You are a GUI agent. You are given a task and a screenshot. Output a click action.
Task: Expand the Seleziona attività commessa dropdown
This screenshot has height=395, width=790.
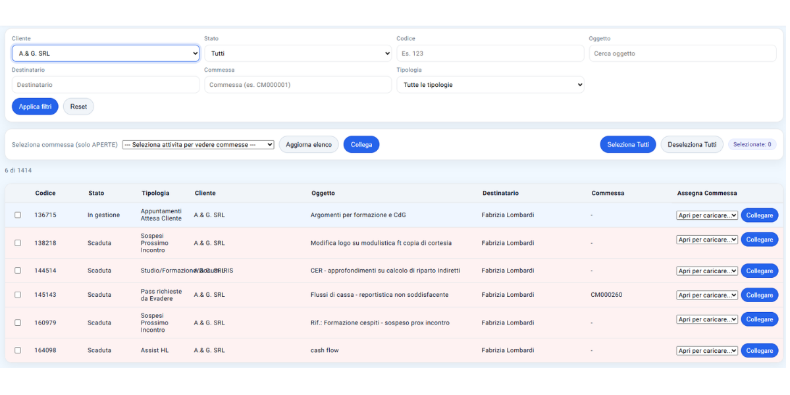198,145
